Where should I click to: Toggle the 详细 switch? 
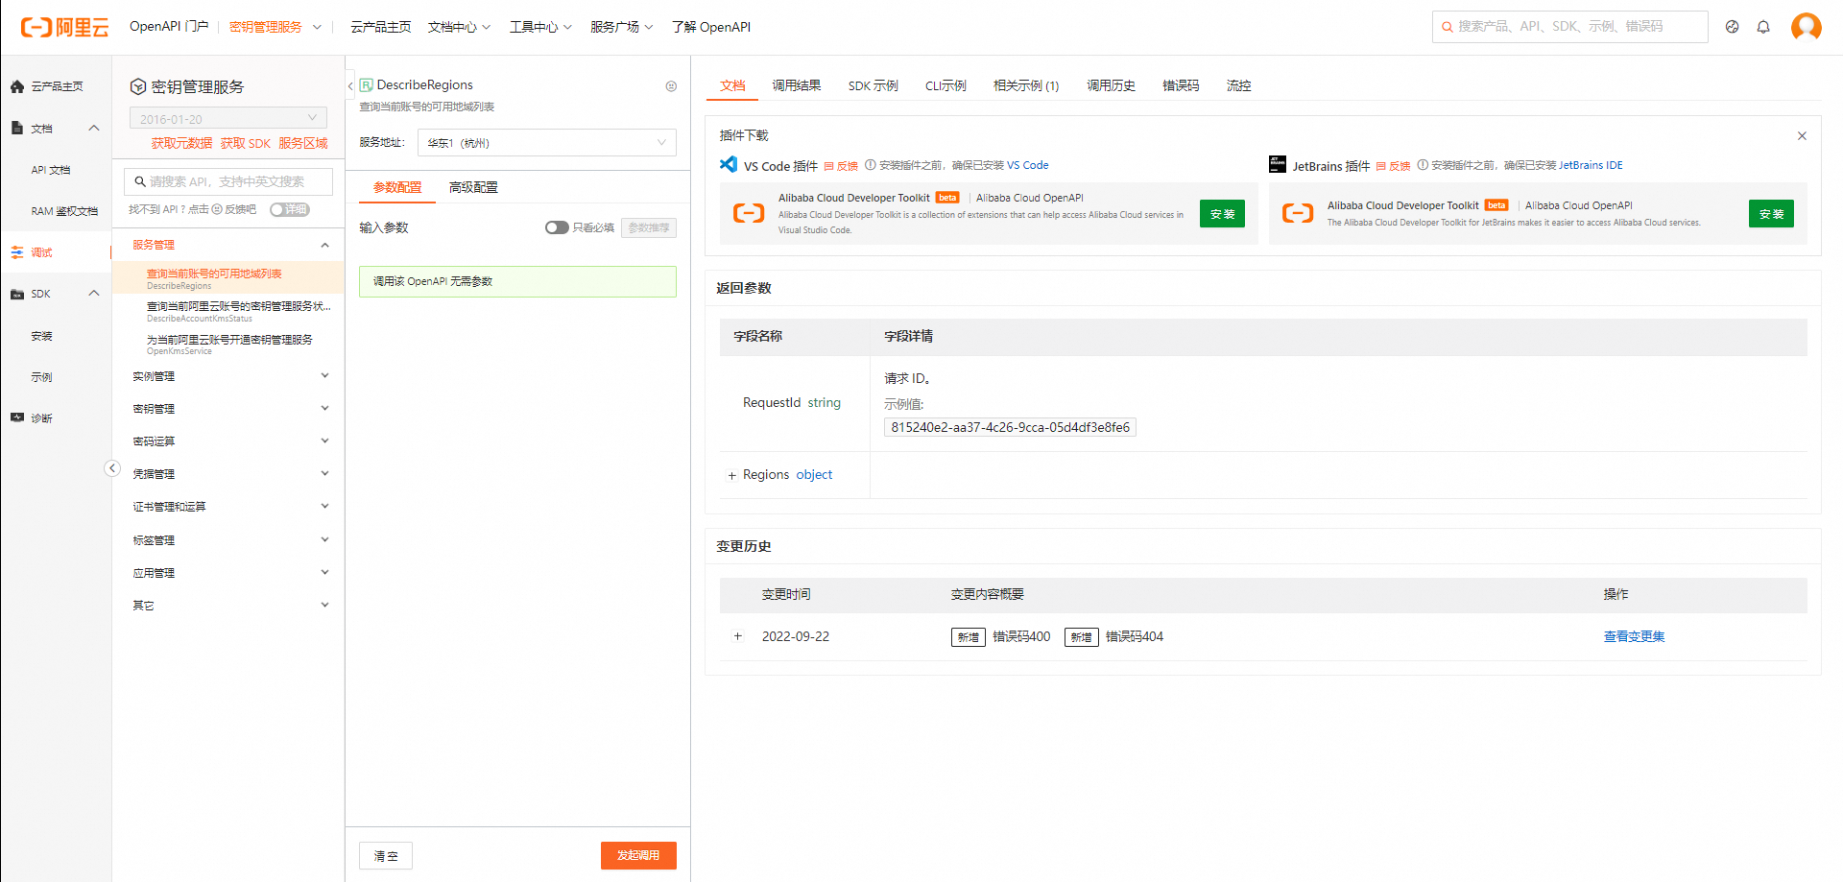pos(290,209)
